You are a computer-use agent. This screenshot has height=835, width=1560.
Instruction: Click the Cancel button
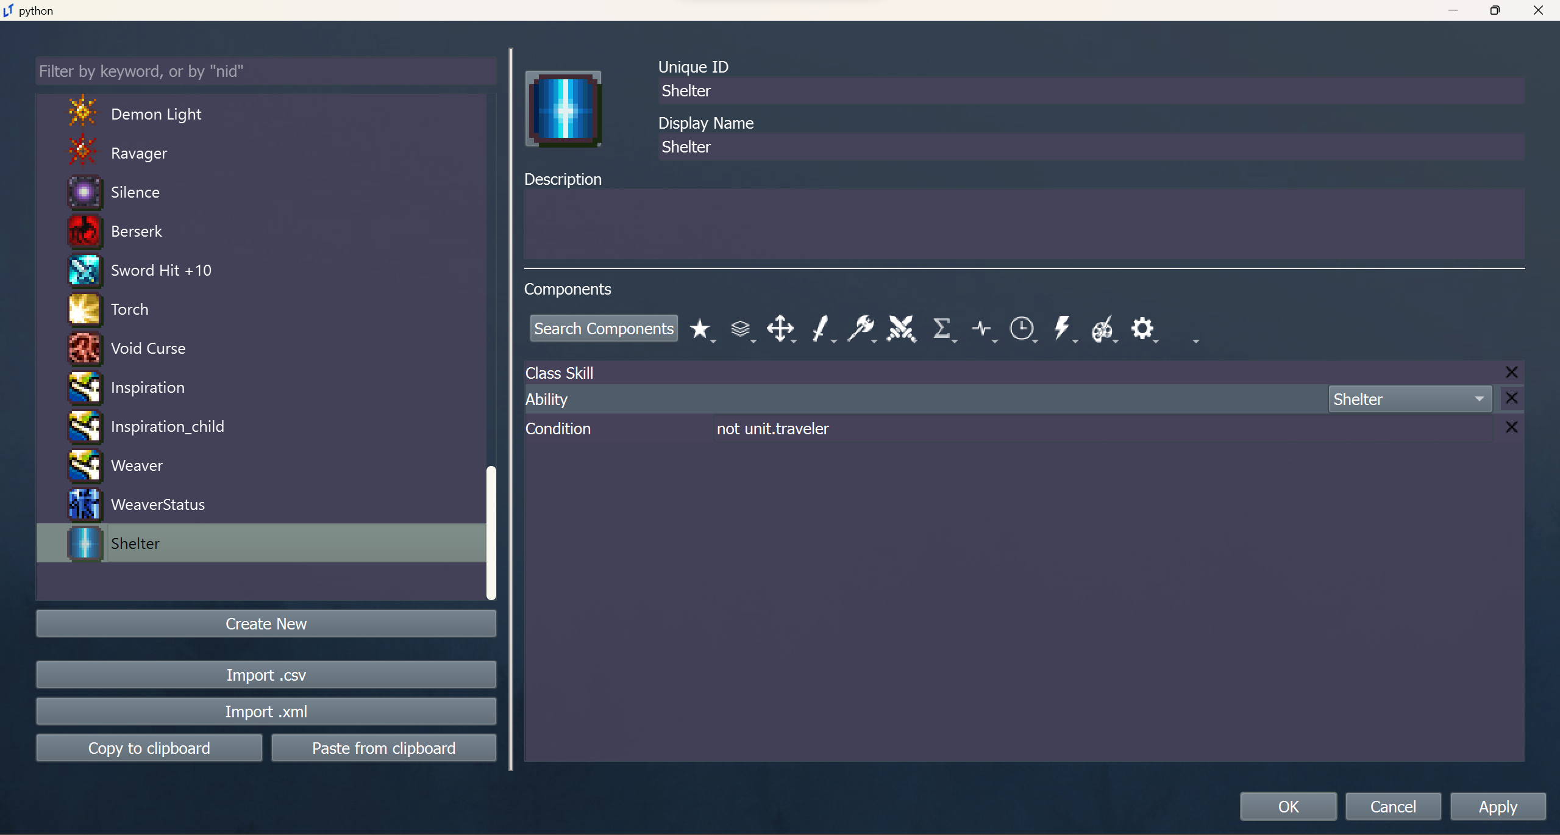(1393, 806)
